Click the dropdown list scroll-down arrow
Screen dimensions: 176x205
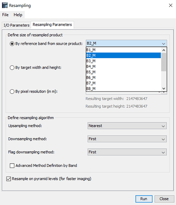(164, 89)
